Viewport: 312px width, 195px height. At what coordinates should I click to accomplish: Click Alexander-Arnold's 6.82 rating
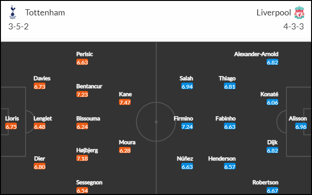272,62
